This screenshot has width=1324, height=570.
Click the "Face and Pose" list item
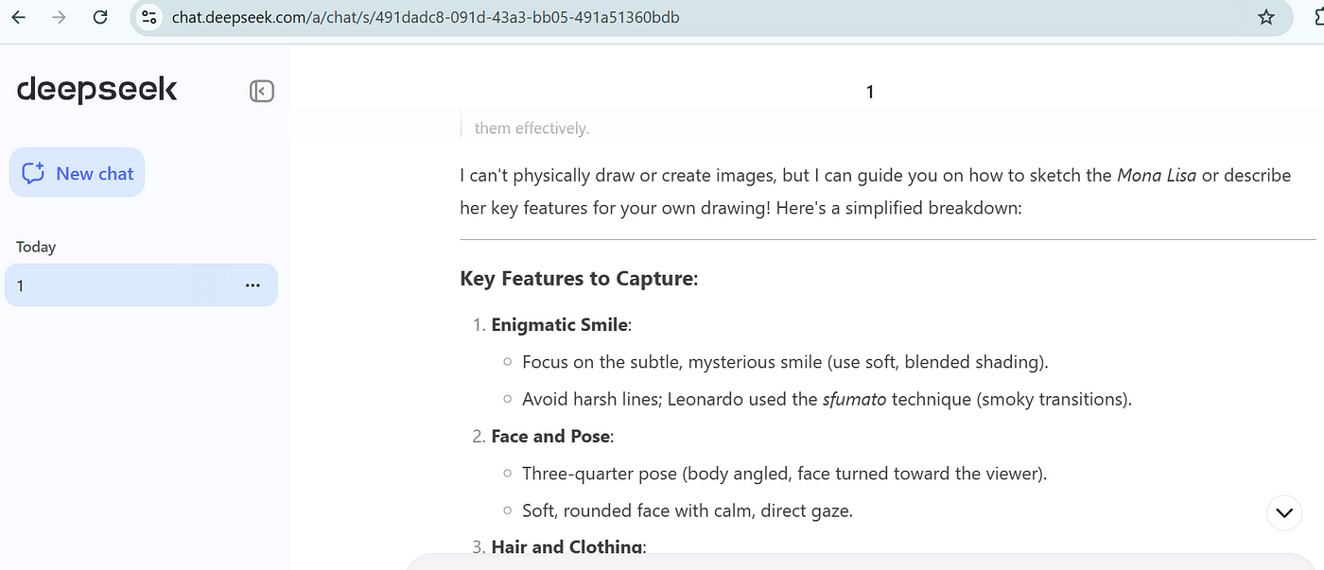550,437
